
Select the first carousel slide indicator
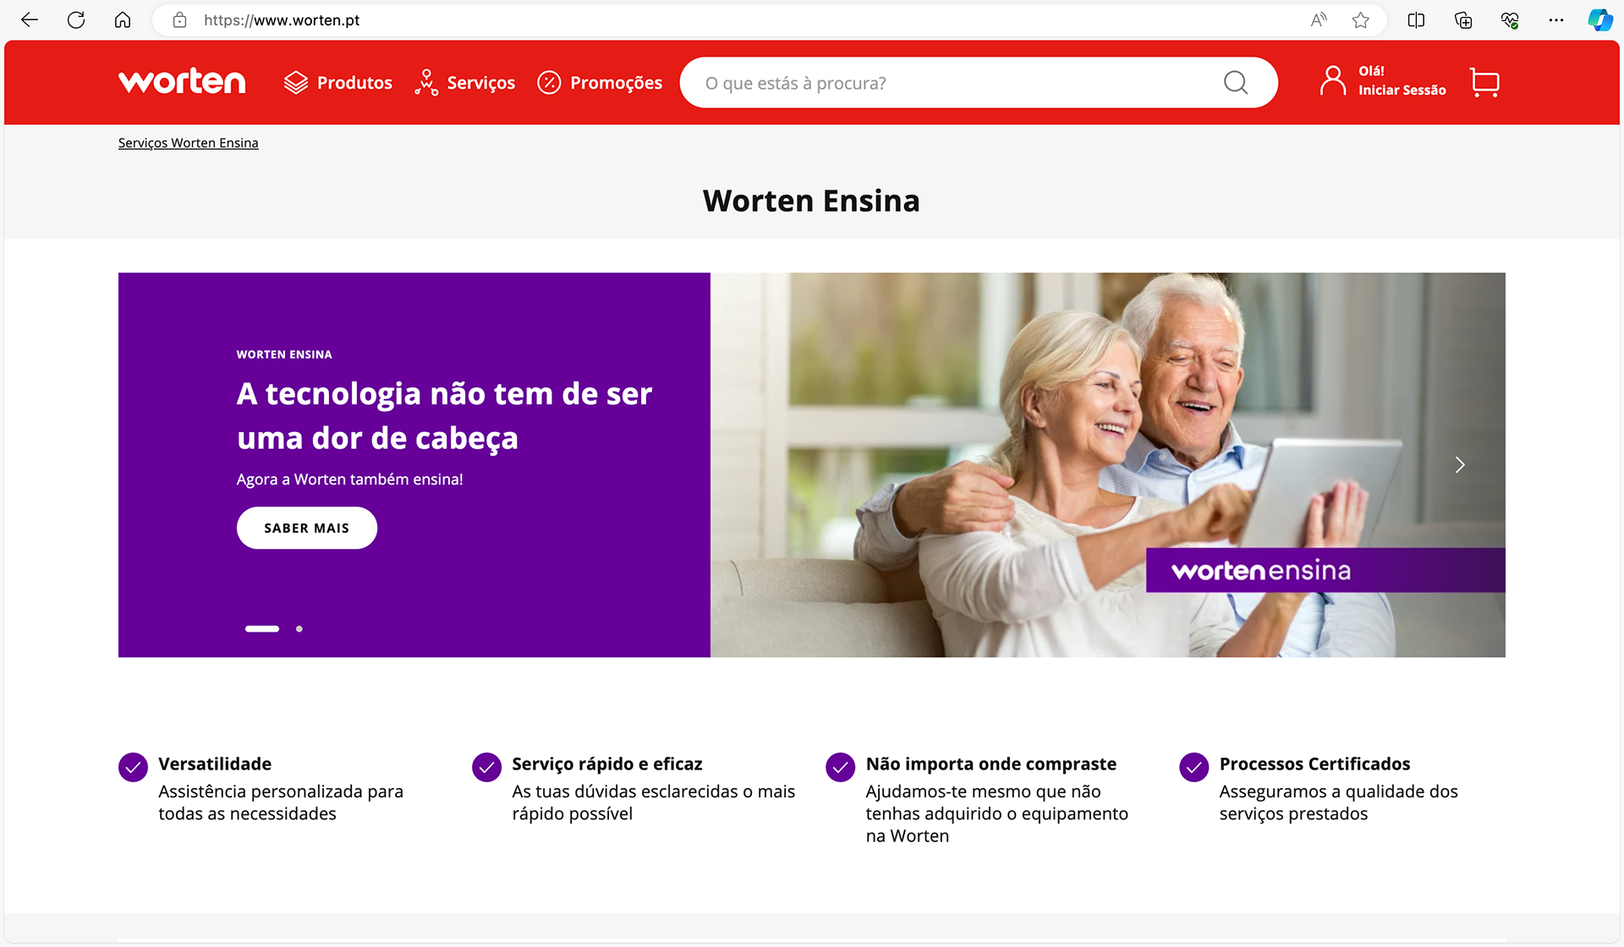pos(262,629)
